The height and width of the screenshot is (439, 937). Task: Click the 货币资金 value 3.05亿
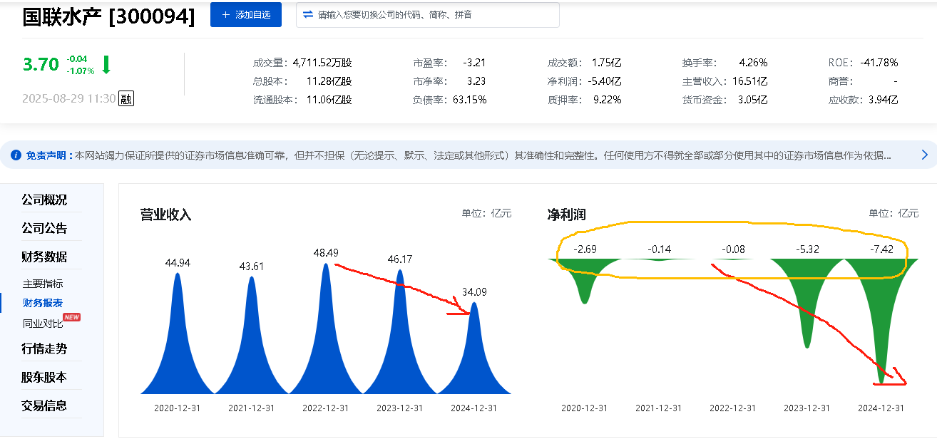[753, 100]
